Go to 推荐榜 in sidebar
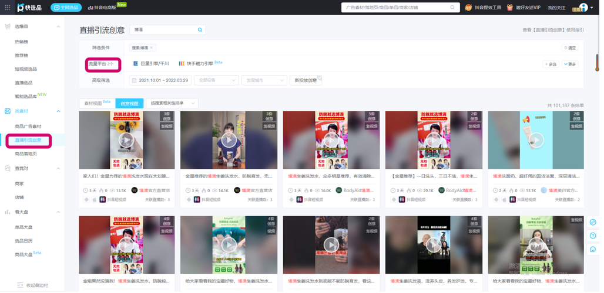Viewport: 604px width, 293px height. click(x=21, y=55)
